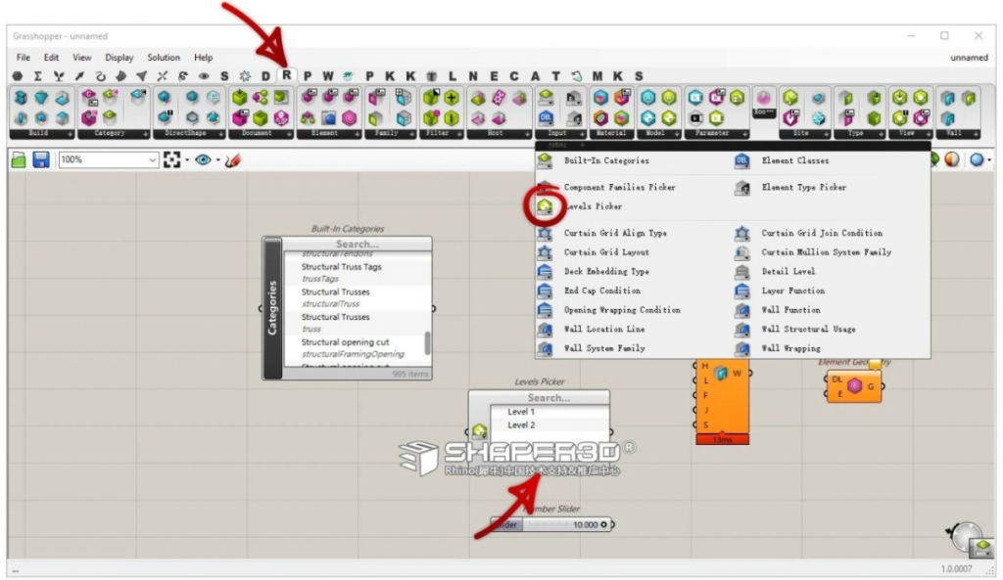The image size is (1003, 580).
Task: Click the blue preview sphere icon at toolbar right
Action: (977, 159)
